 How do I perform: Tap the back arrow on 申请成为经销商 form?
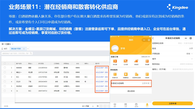153,38
